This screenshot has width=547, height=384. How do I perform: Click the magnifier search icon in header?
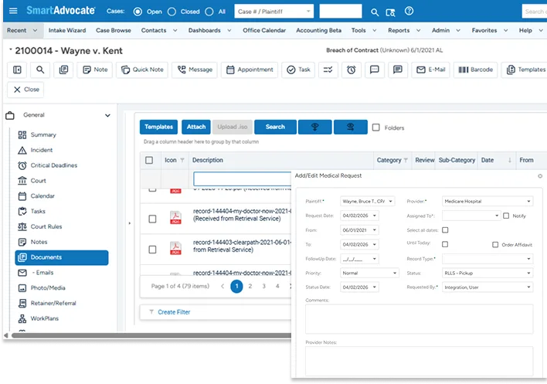(375, 12)
